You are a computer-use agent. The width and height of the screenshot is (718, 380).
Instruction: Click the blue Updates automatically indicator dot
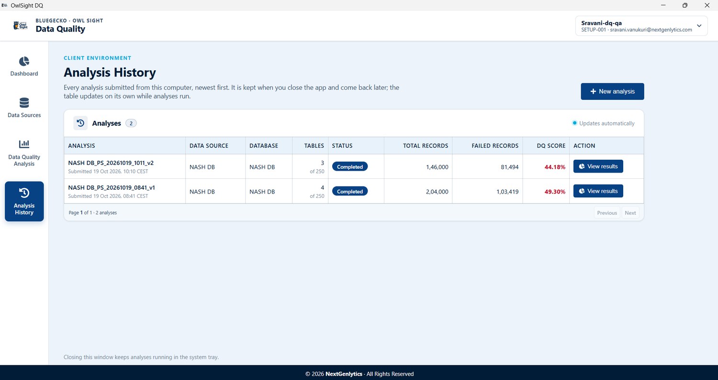click(x=574, y=123)
